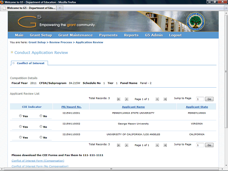This screenshot has height=171, width=228.
Task: Jump to last page in top pagination
Action: tap(165, 99)
